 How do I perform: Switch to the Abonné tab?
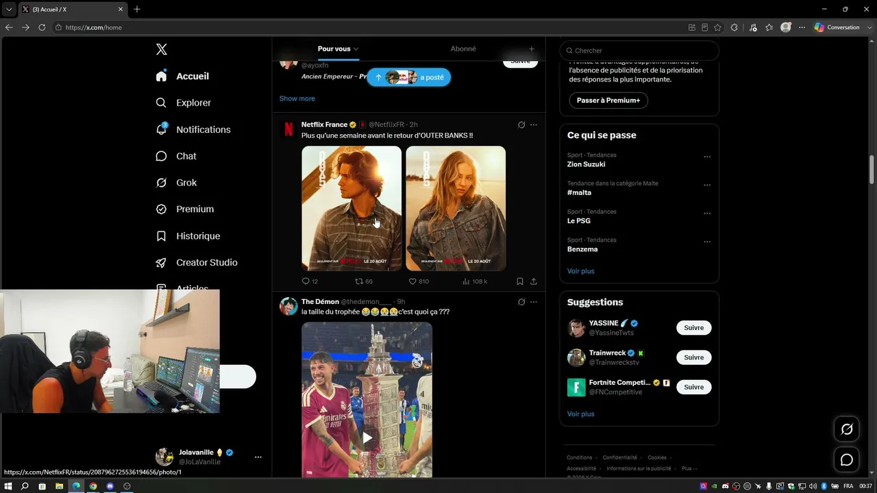click(x=463, y=49)
